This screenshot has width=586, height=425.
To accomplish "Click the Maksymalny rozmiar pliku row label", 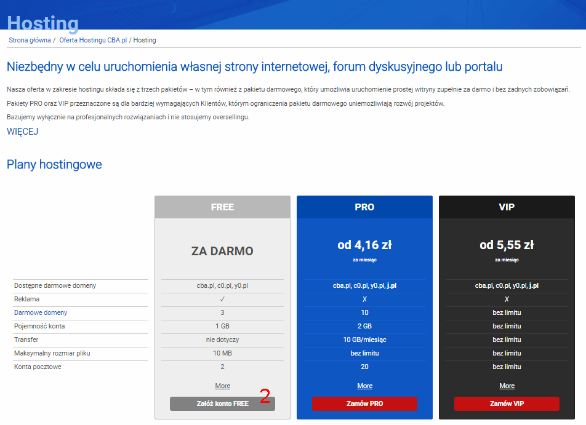I will [52, 353].
